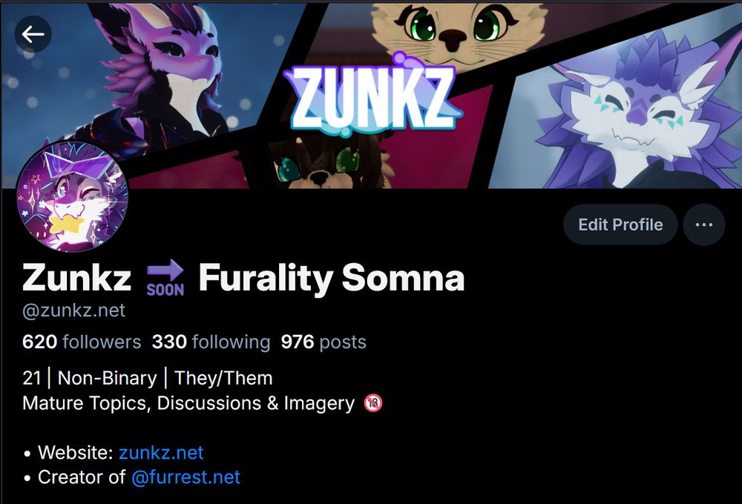This screenshot has height=504, width=742.
Task: Open the circular profile avatar image
Action: coord(73,196)
